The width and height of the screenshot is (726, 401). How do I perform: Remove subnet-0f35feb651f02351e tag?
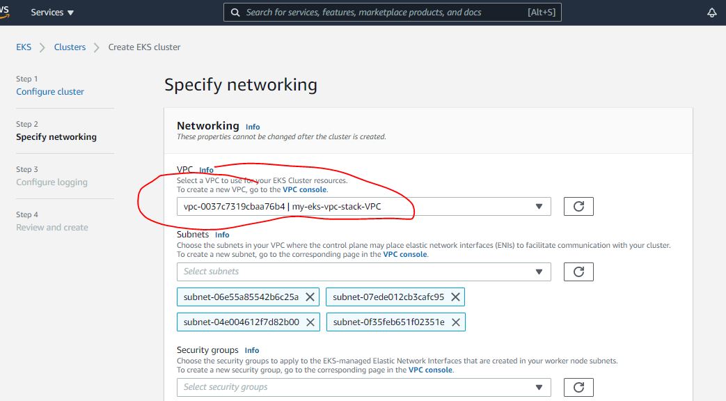pyautogui.click(x=455, y=322)
